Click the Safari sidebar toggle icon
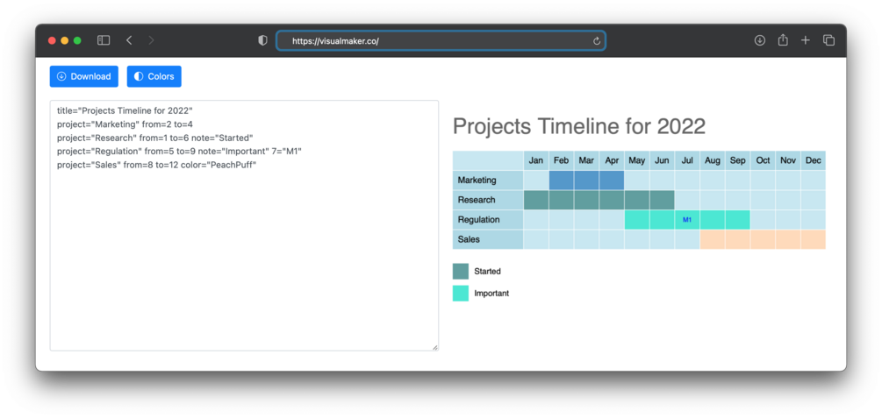 (104, 40)
